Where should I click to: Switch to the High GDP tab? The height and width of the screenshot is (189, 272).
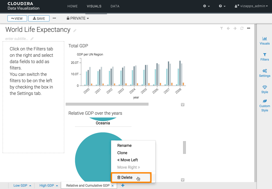coord(47,185)
